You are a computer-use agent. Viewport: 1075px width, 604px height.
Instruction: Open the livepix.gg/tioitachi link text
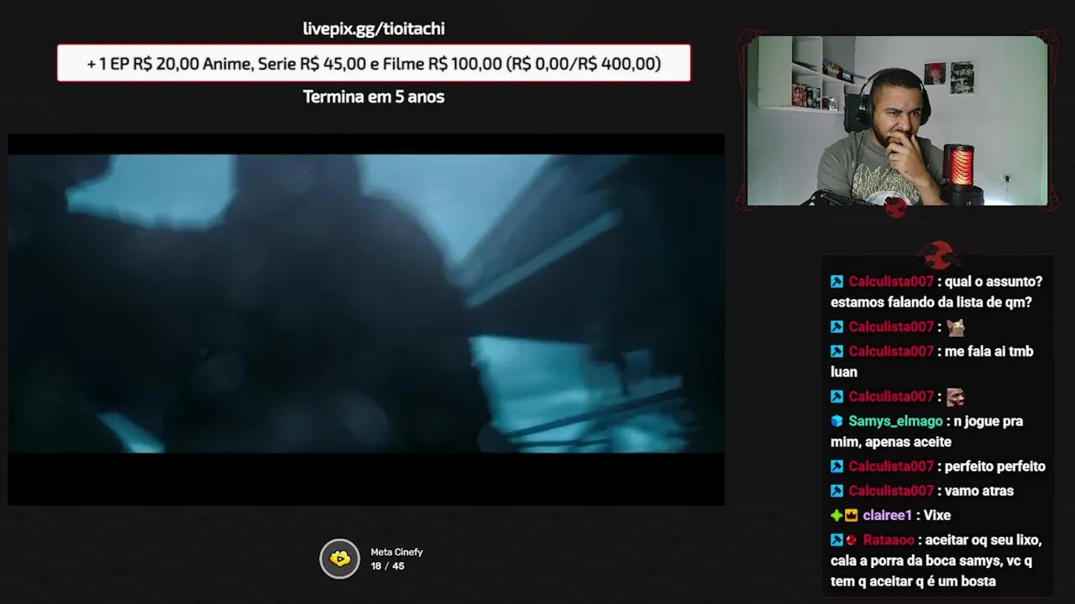[x=374, y=29]
